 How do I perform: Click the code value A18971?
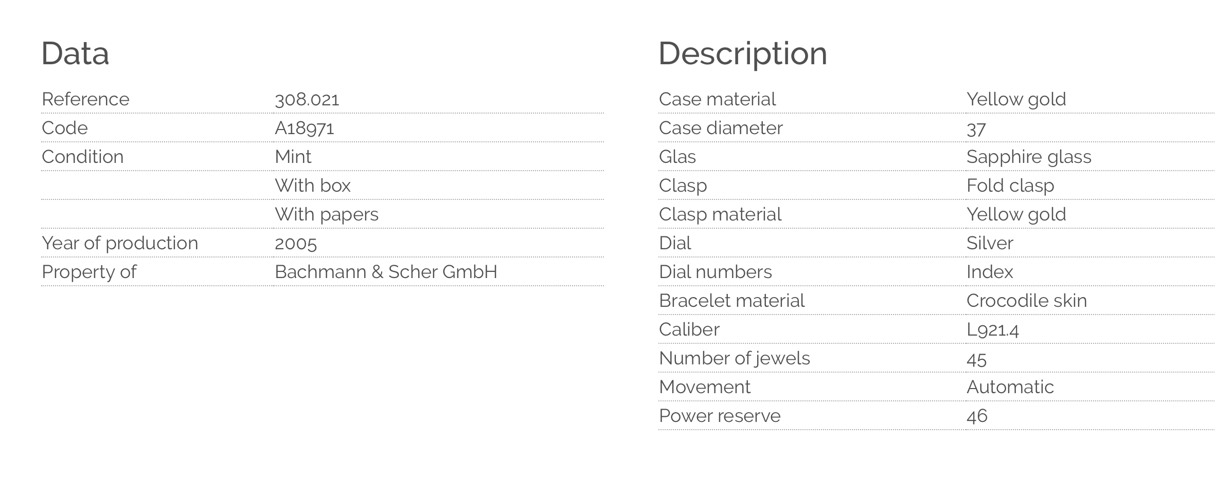point(305,128)
